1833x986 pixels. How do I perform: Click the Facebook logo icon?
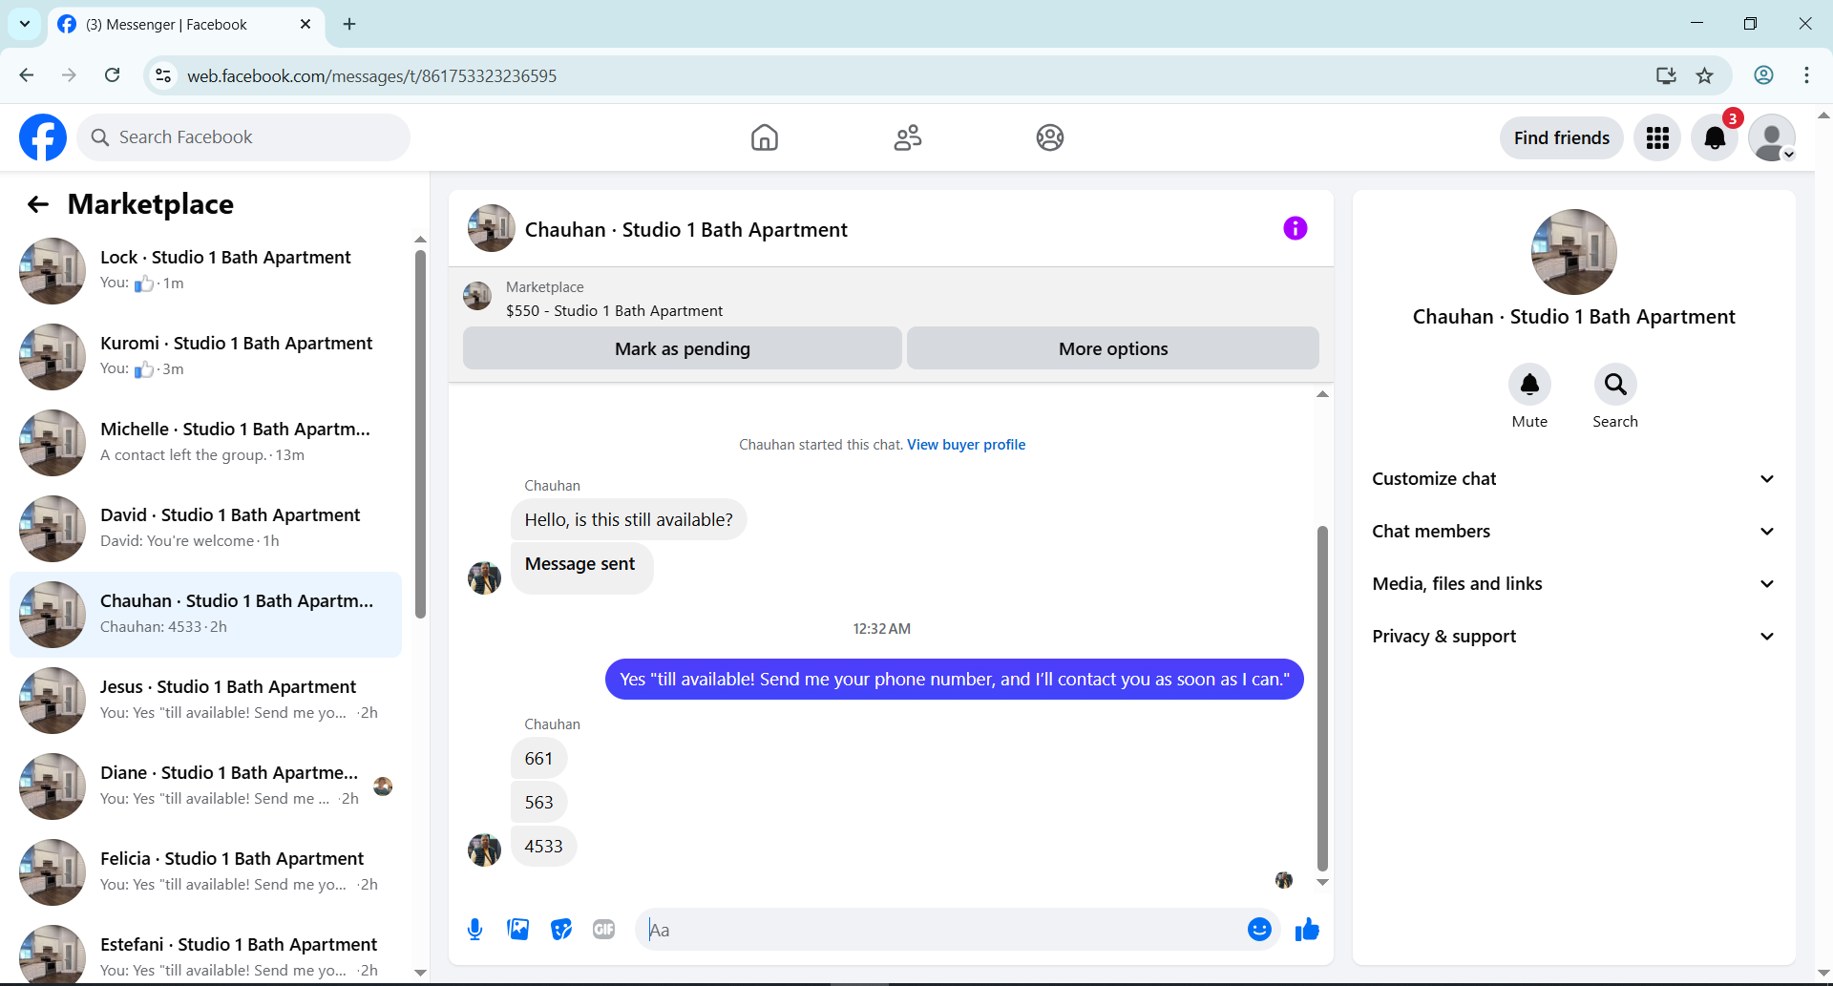[43, 137]
